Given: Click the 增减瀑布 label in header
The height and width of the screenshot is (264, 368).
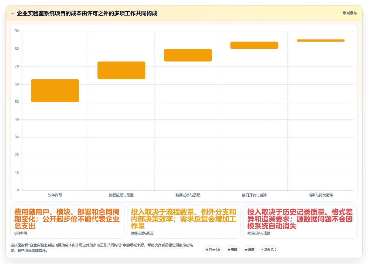Looking at the screenshot, I should click(350, 13).
